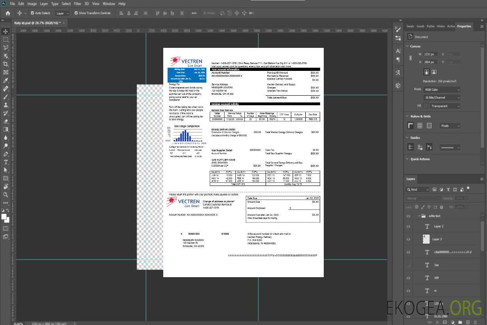Viewport: 487px width, 325px height.
Task: Select the Frame tool
Action: (5, 72)
